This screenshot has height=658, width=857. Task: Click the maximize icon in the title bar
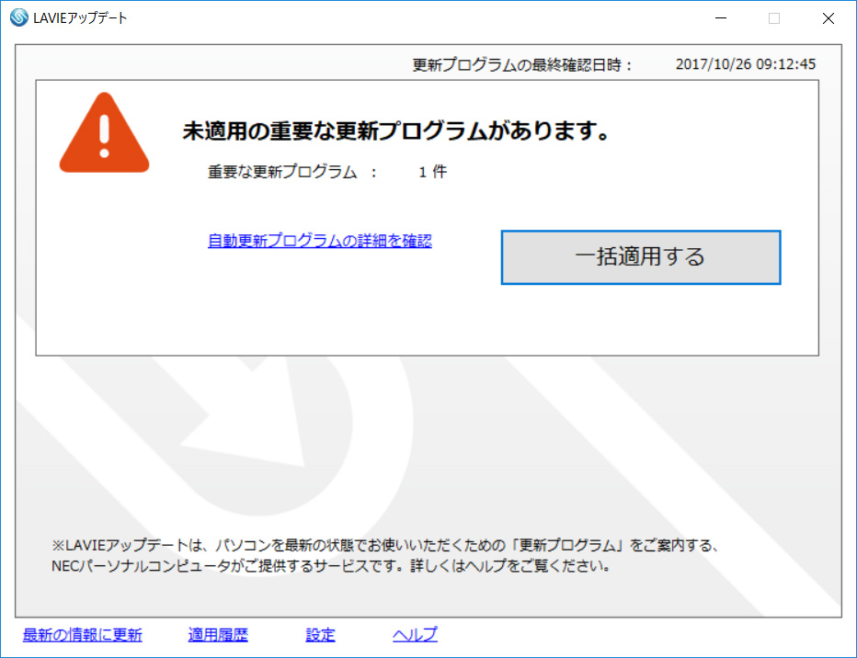click(x=774, y=17)
